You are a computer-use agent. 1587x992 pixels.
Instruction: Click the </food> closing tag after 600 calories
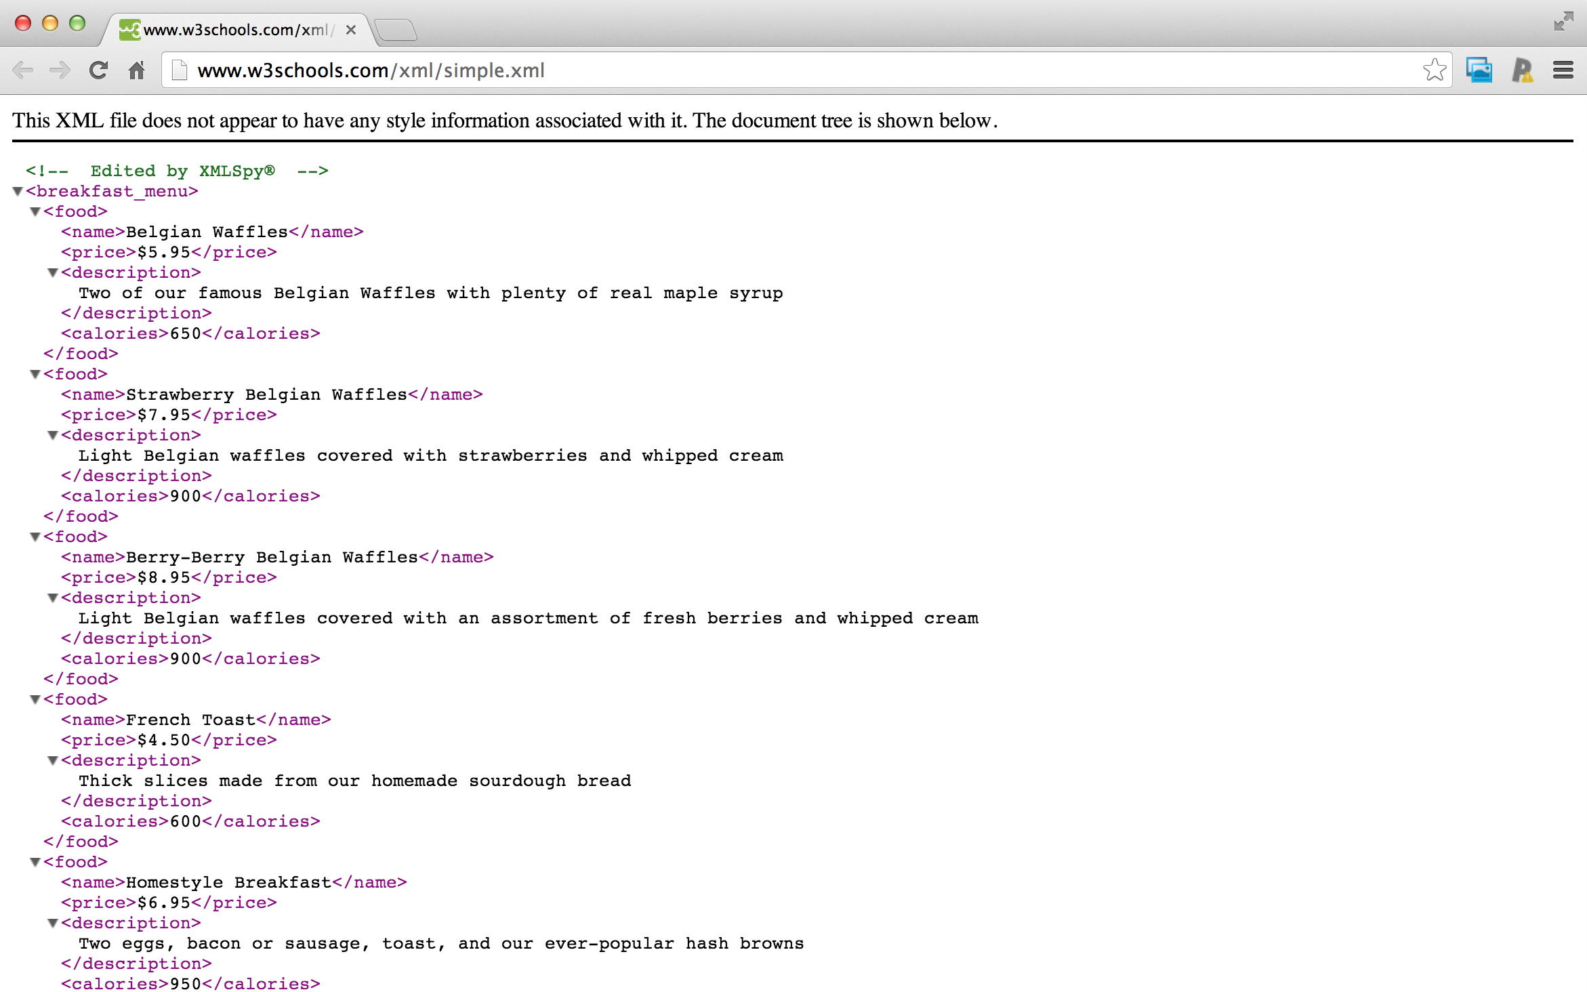click(x=81, y=842)
